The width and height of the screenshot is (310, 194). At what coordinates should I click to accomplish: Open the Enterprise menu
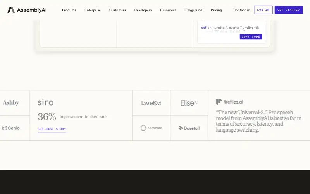(x=93, y=10)
